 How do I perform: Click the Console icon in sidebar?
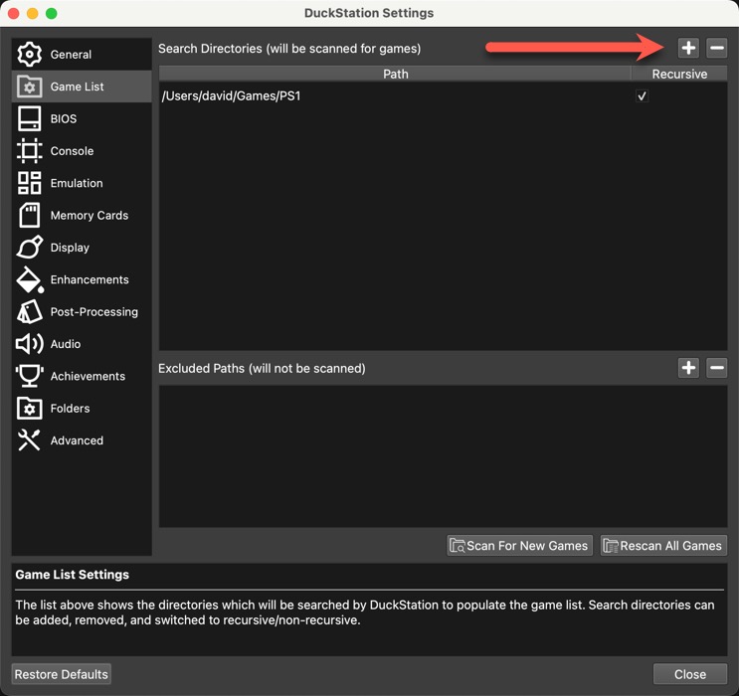pyautogui.click(x=29, y=151)
